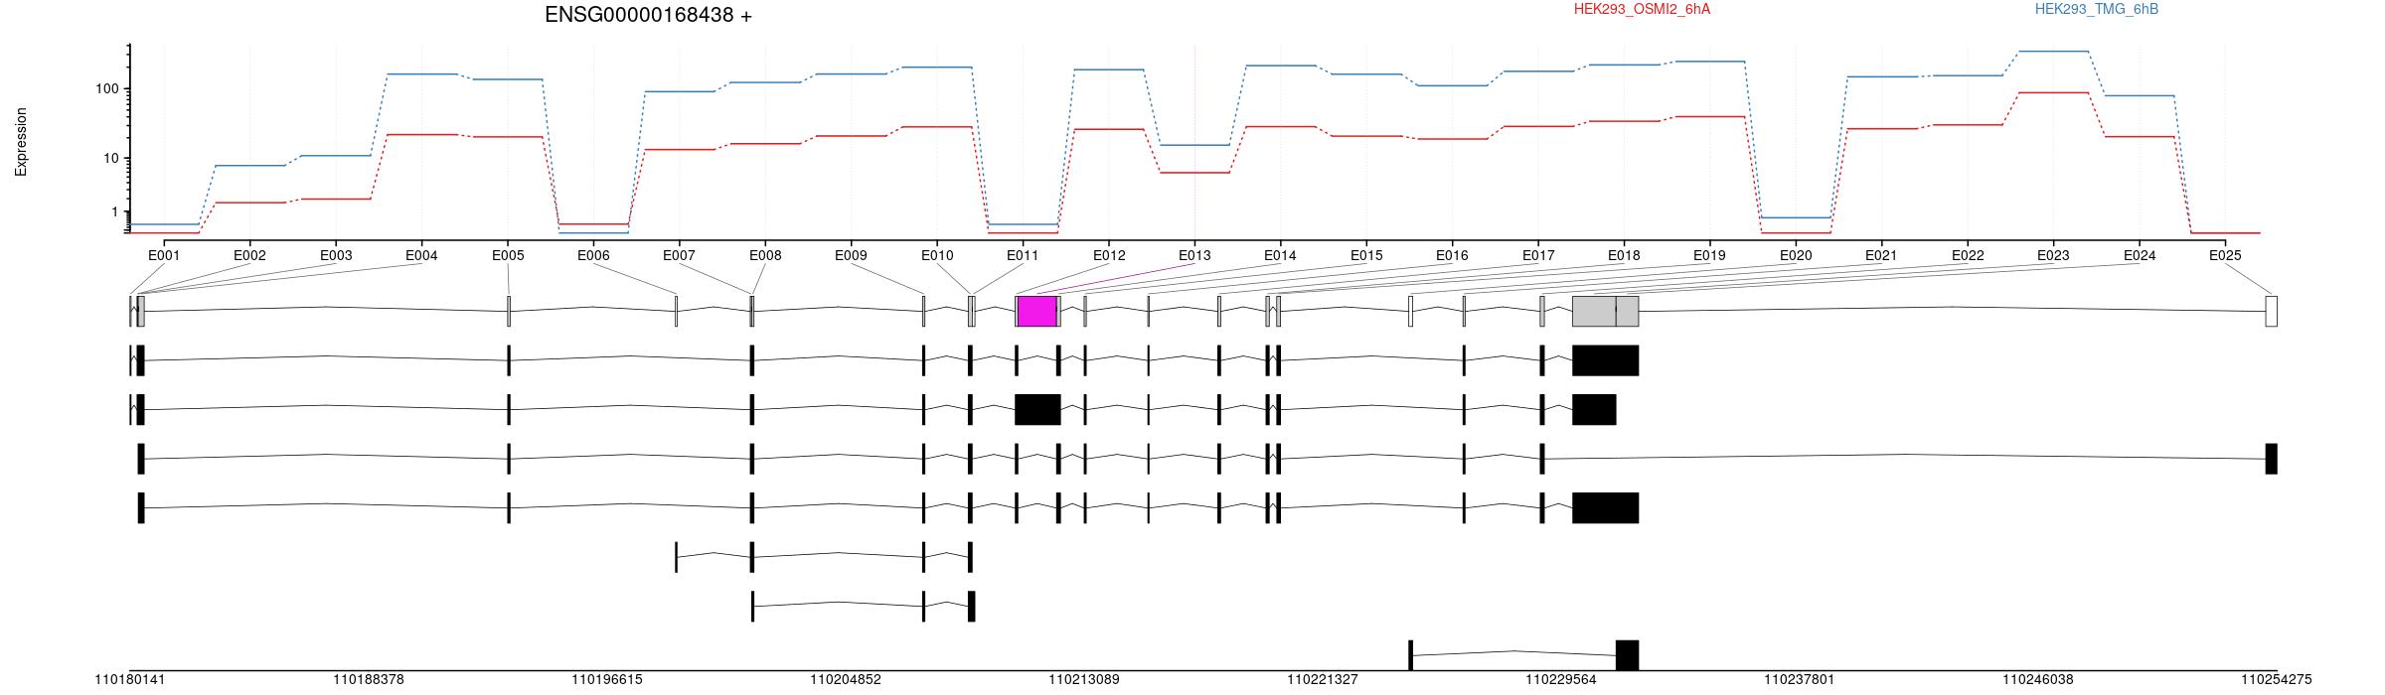Click exon label E018
The image size is (2385, 695).
[x=1624, y=255]
